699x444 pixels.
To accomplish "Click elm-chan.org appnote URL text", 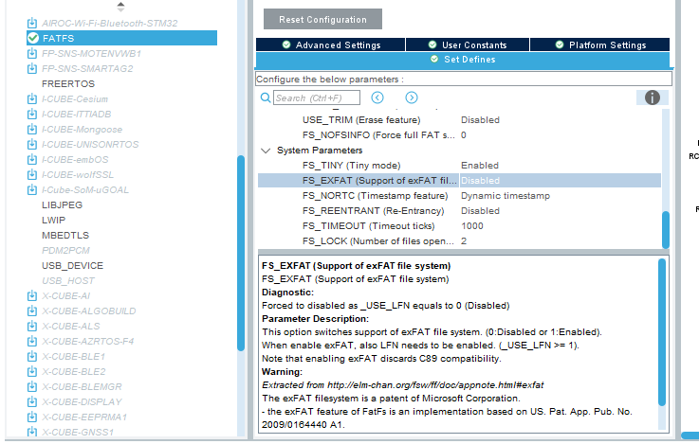I will (435, 384).
